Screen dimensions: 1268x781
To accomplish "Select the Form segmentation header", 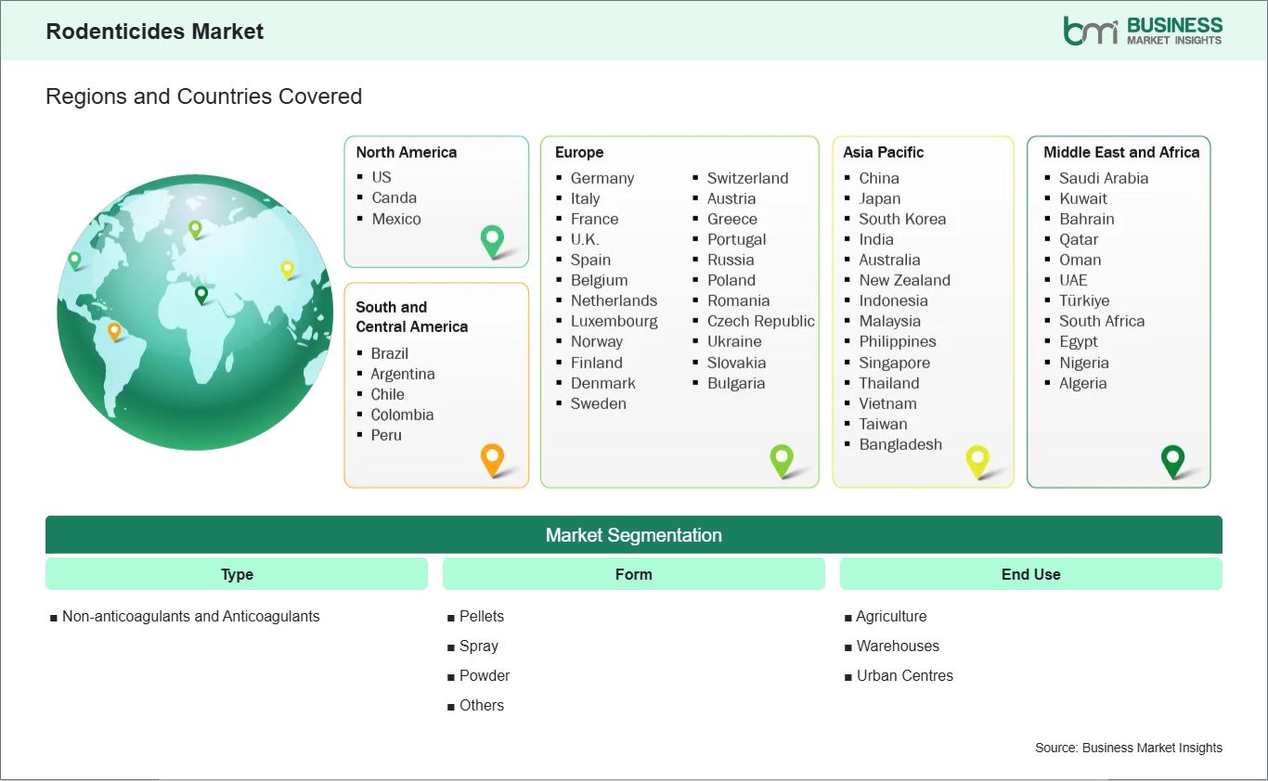I will (634, 574).
